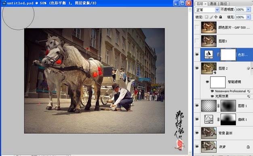This screenshot has height=156, width=253.
Task: Open the fill 填充 slider arrow
Action: coord(249,17)
